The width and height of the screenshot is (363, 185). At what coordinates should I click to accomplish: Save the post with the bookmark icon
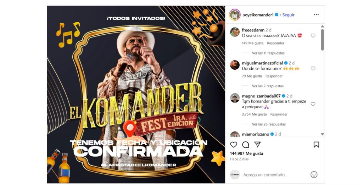coord(316,145)
